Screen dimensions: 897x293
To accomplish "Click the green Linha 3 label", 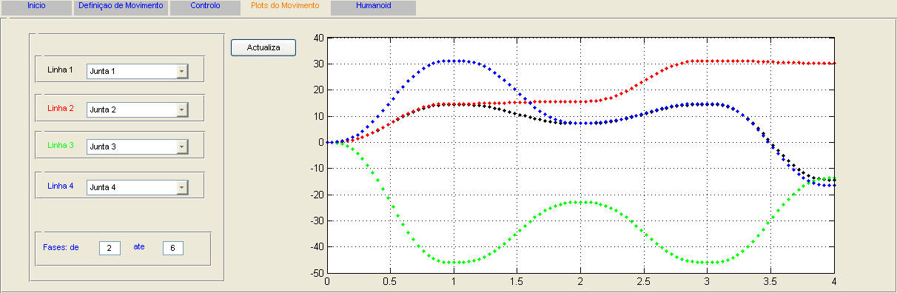I will click(x=61, y=145).
